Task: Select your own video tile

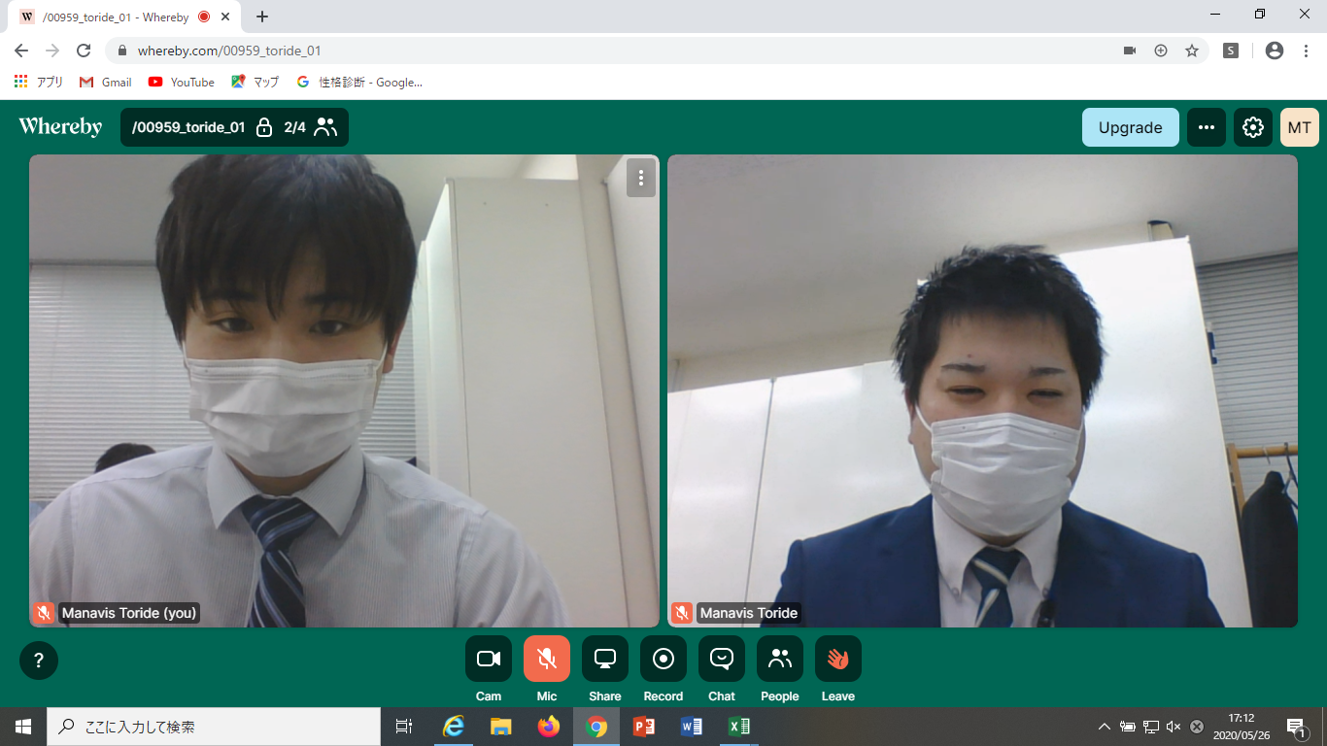Action: tap(344, 390)
